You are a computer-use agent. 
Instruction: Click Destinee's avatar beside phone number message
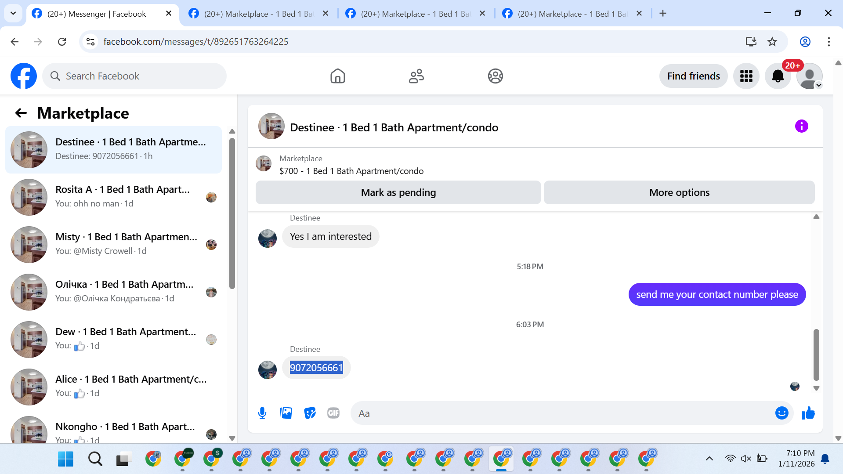pos(268,370)
